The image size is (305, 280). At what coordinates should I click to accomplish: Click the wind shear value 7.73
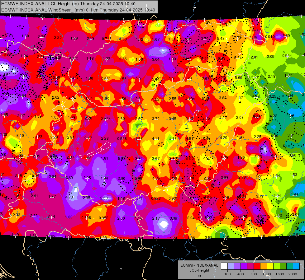click(x=237, y=38)
